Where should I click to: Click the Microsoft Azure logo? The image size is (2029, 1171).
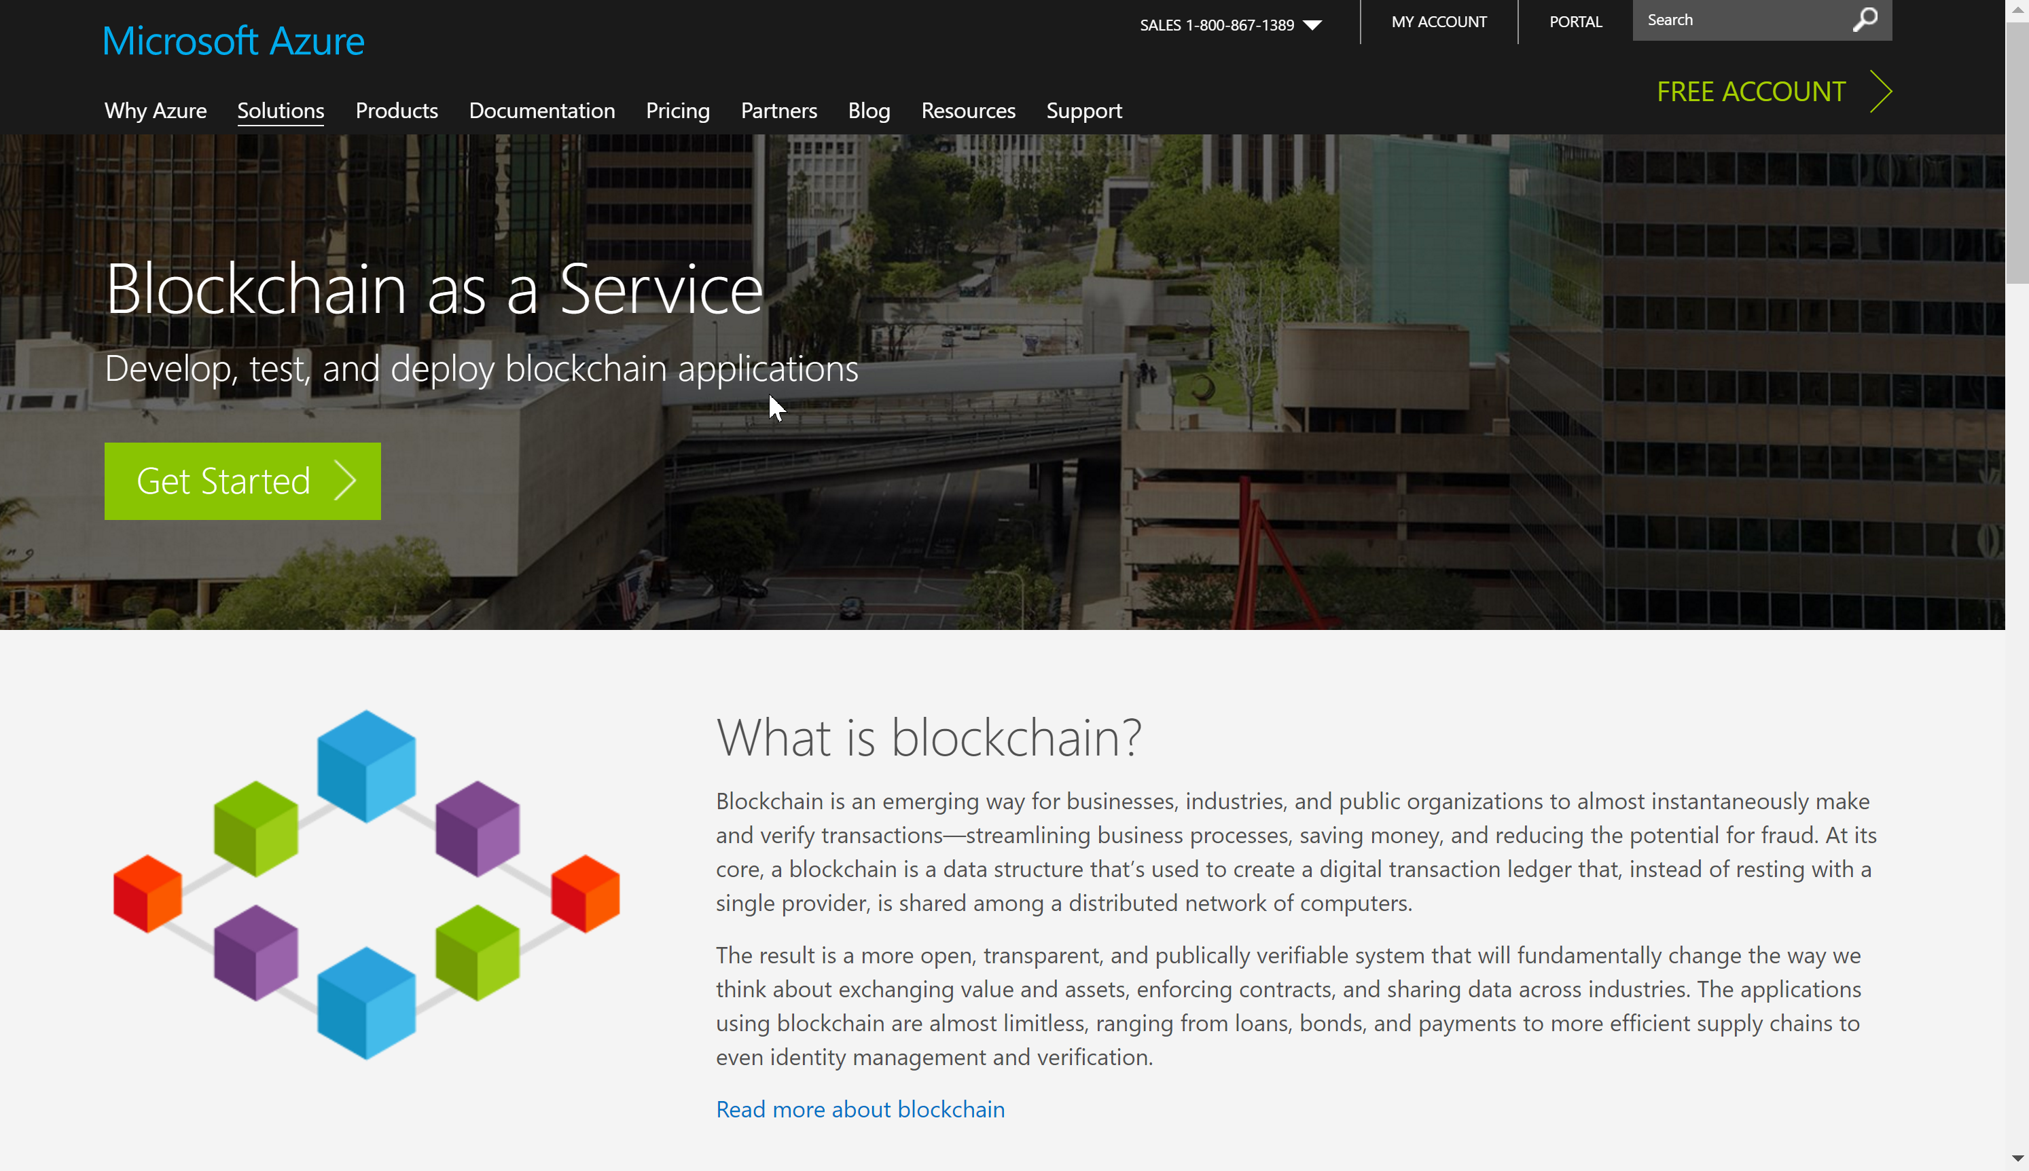coord(233,41)
